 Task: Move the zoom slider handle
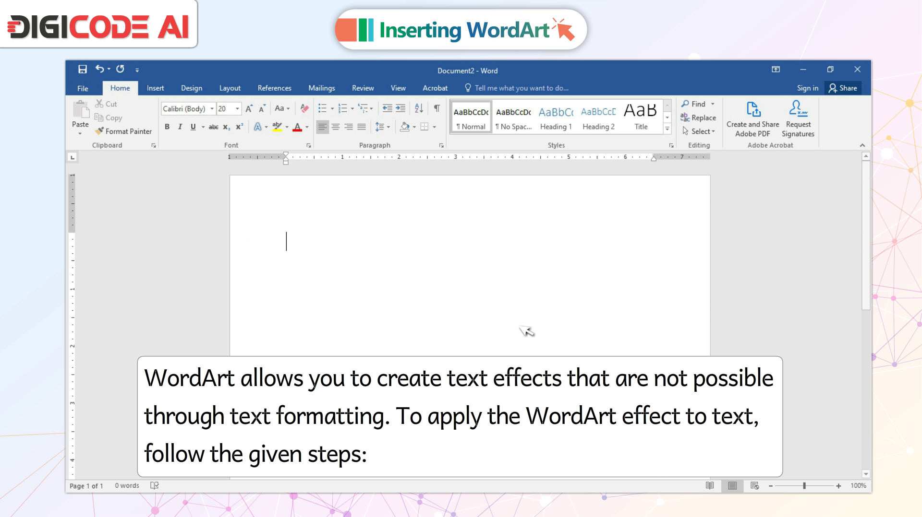(804, 486)
